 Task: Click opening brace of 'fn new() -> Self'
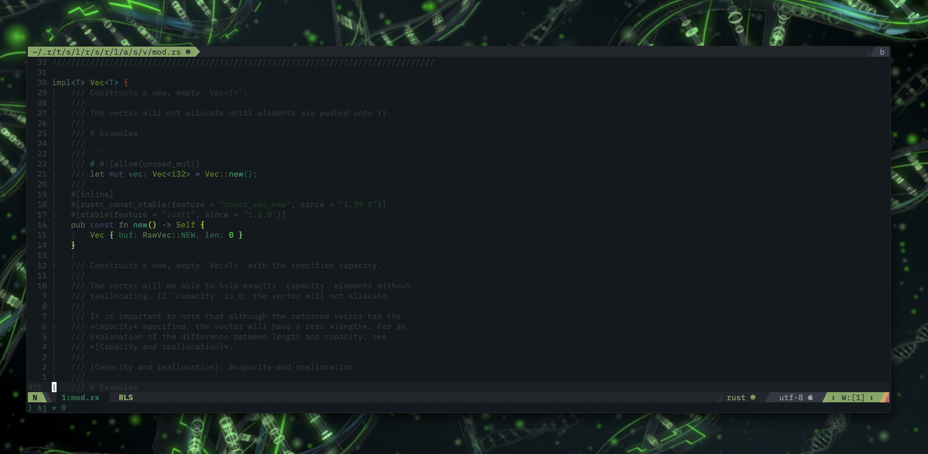tap(203, 225)
